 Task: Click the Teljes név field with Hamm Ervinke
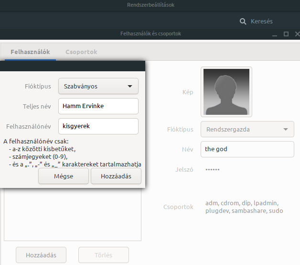click(98, 106)
